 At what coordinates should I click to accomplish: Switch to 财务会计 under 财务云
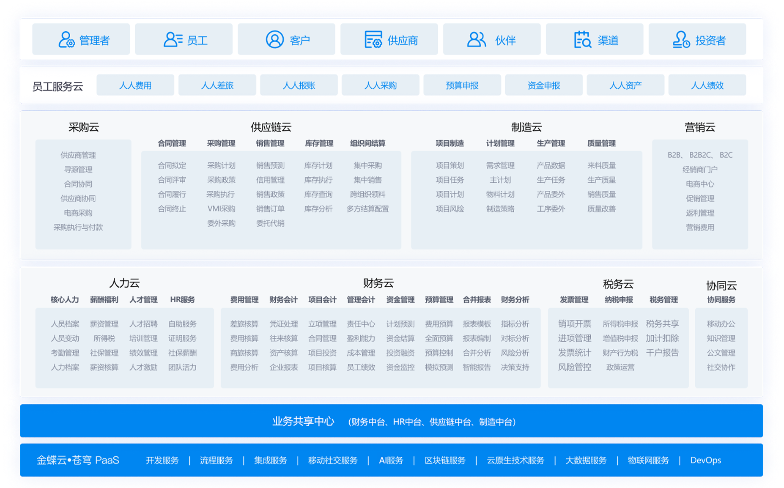pyautogui.click(x=283, y=300)
